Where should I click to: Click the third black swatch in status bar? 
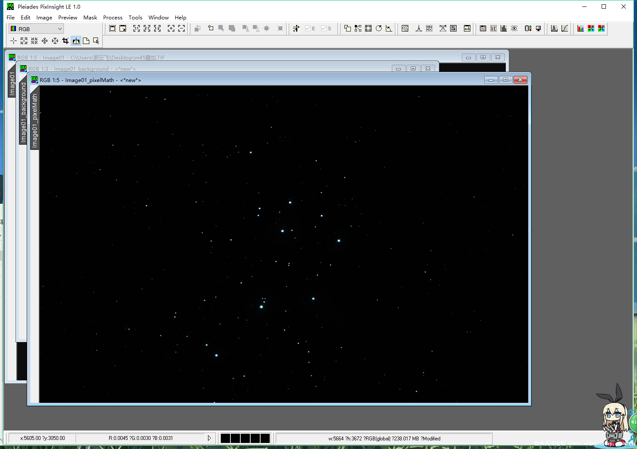tap(245, 438)
